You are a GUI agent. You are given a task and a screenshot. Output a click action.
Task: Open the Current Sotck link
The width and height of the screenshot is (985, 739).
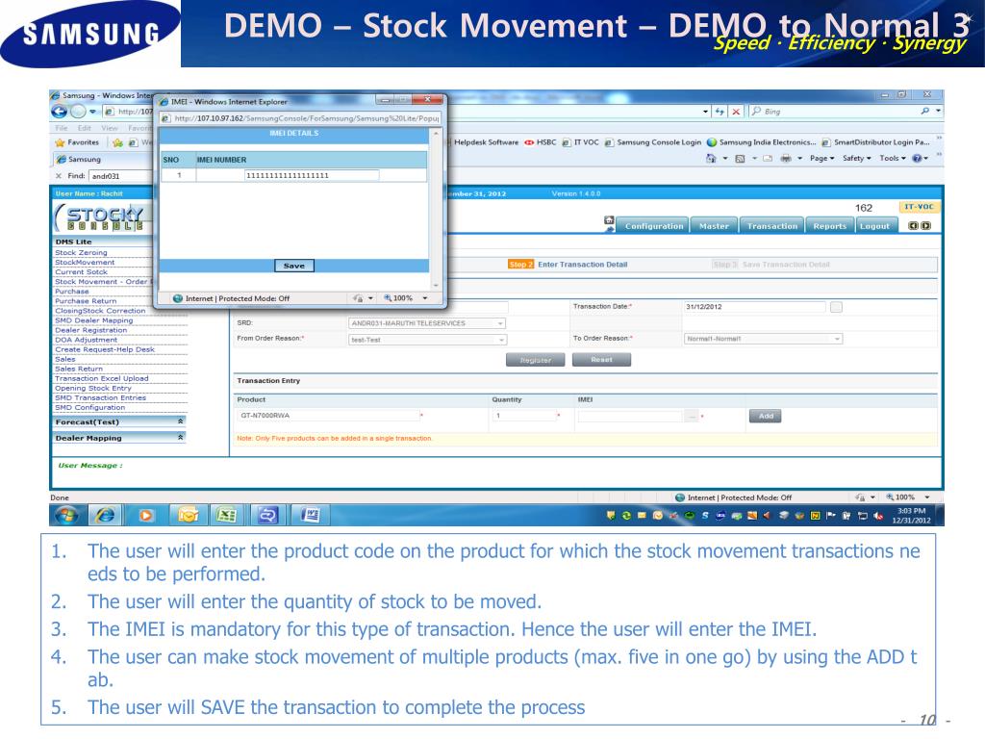coord(81,272)
